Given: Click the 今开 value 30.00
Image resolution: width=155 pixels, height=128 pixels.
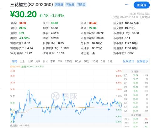Looking at the screenshot, I should pos(55,23).
